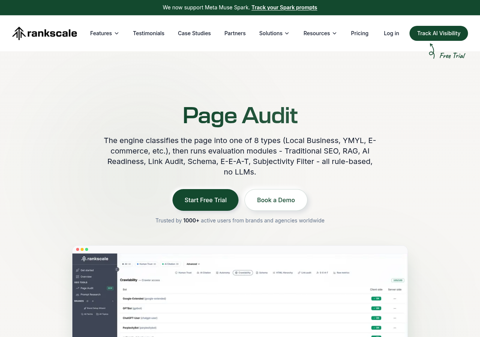Toggle the 'Human Trust (2)' filter chip

[x=146, y=264]
